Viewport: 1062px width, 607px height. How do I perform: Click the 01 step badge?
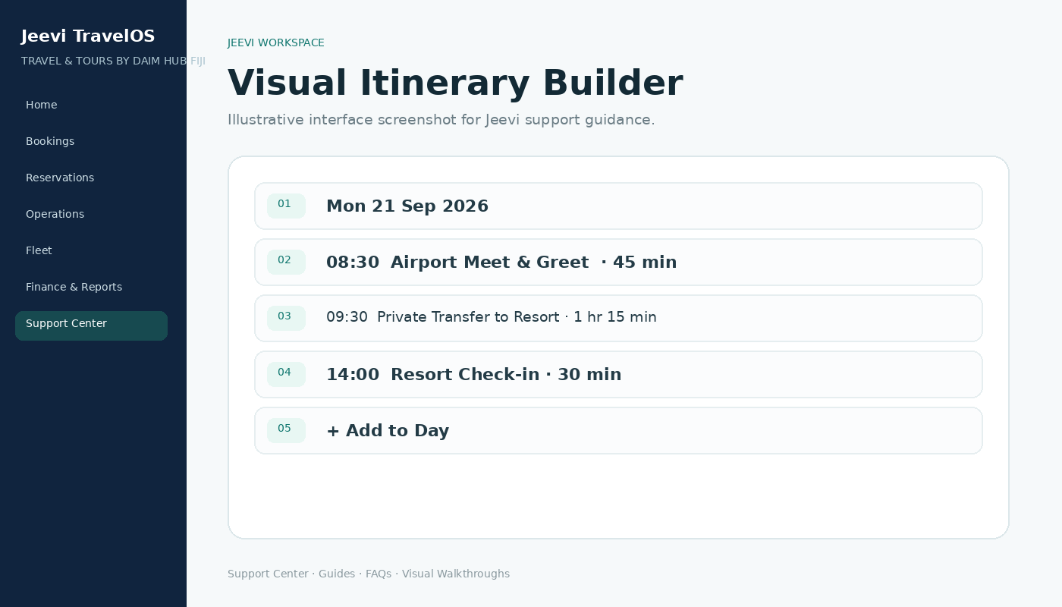(x=286, y=206)
